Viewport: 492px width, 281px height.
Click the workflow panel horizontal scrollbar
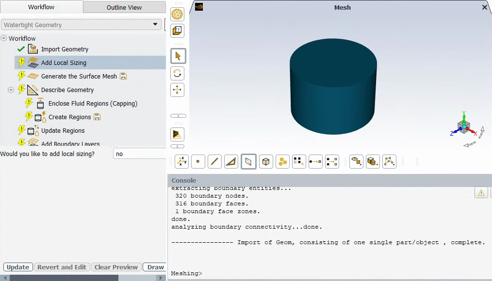coord(63,278)
